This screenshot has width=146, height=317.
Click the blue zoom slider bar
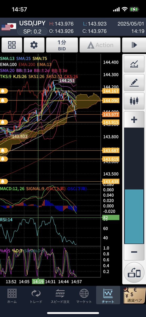click(134, 217)
